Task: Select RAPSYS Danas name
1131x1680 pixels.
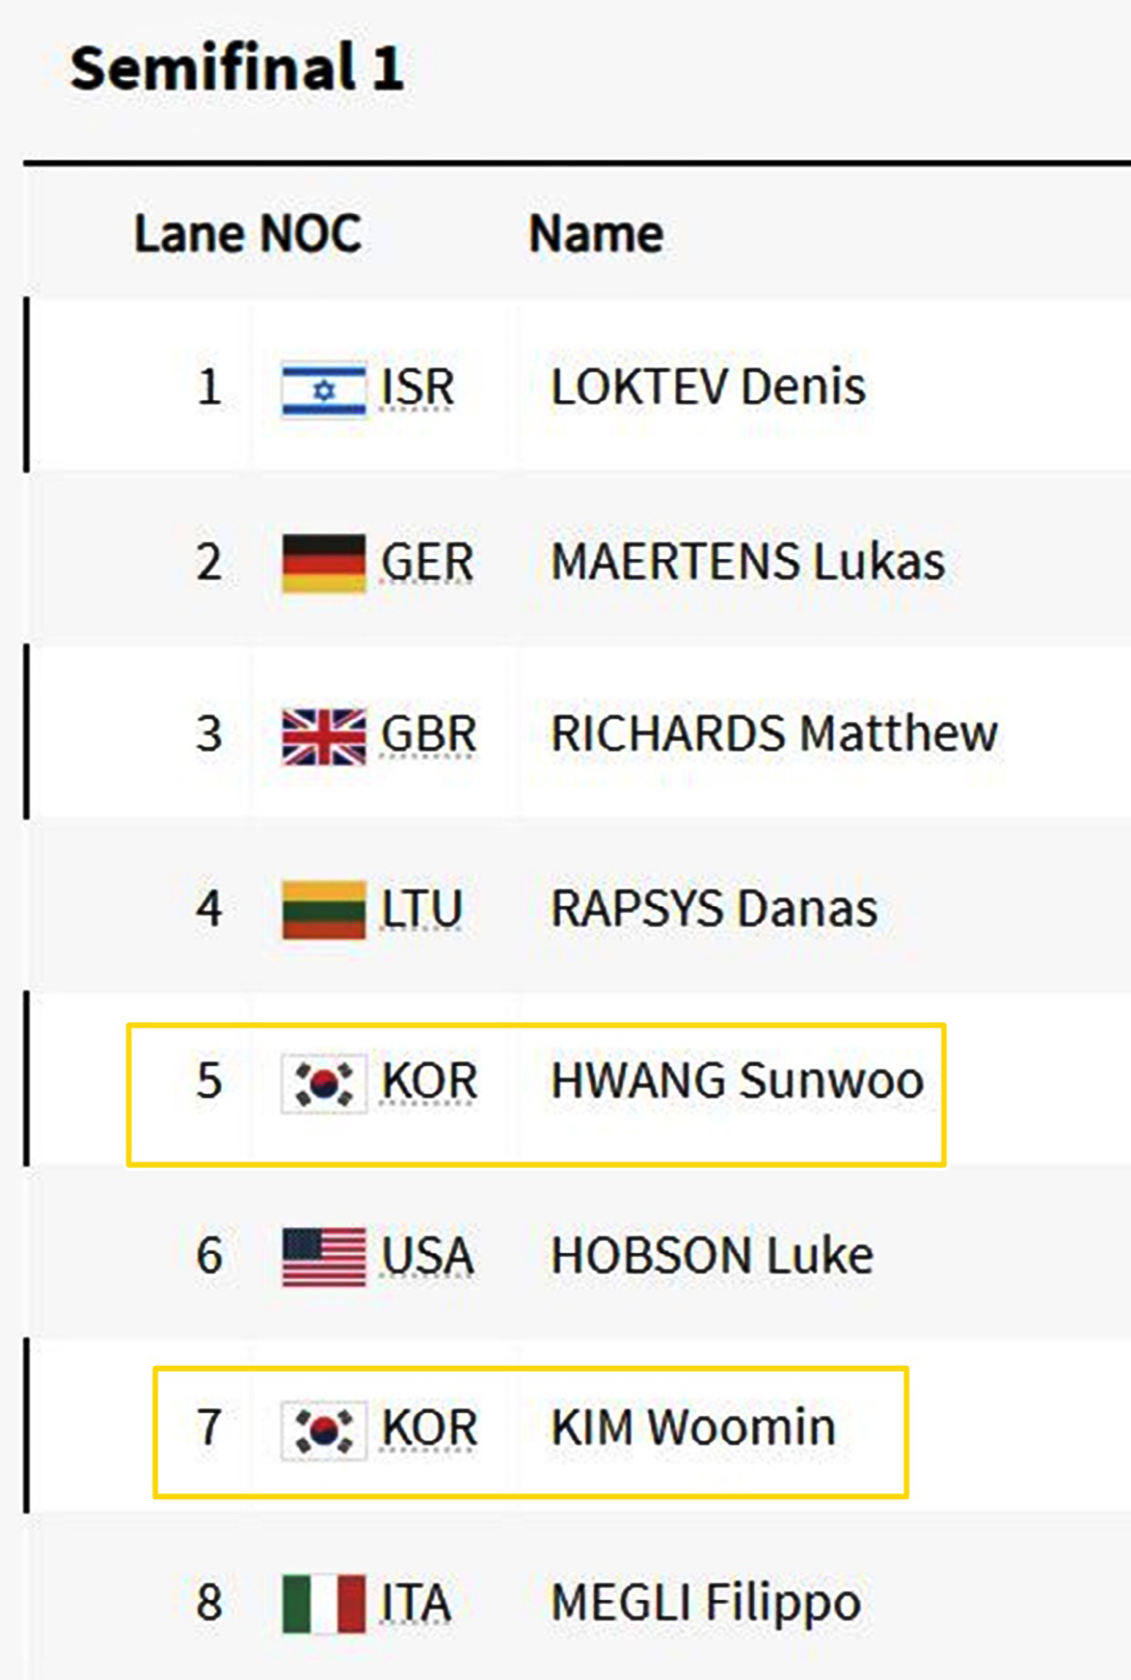Action: tap(713, 909)
